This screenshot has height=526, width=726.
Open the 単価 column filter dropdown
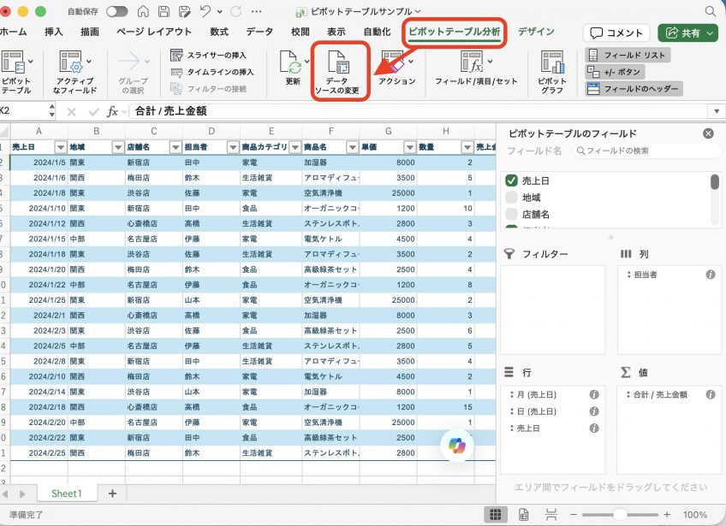coord(410,147)
